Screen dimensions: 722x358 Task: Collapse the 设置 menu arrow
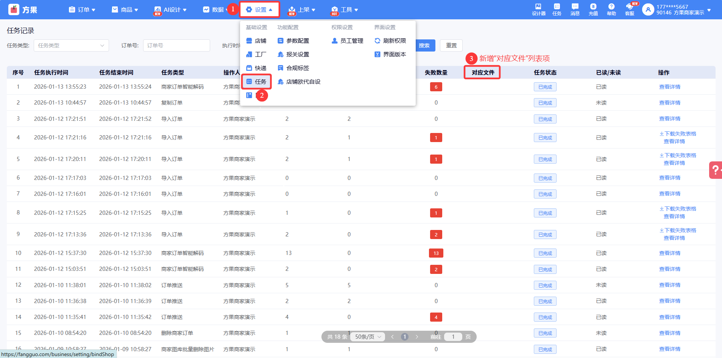click(271, 10)
